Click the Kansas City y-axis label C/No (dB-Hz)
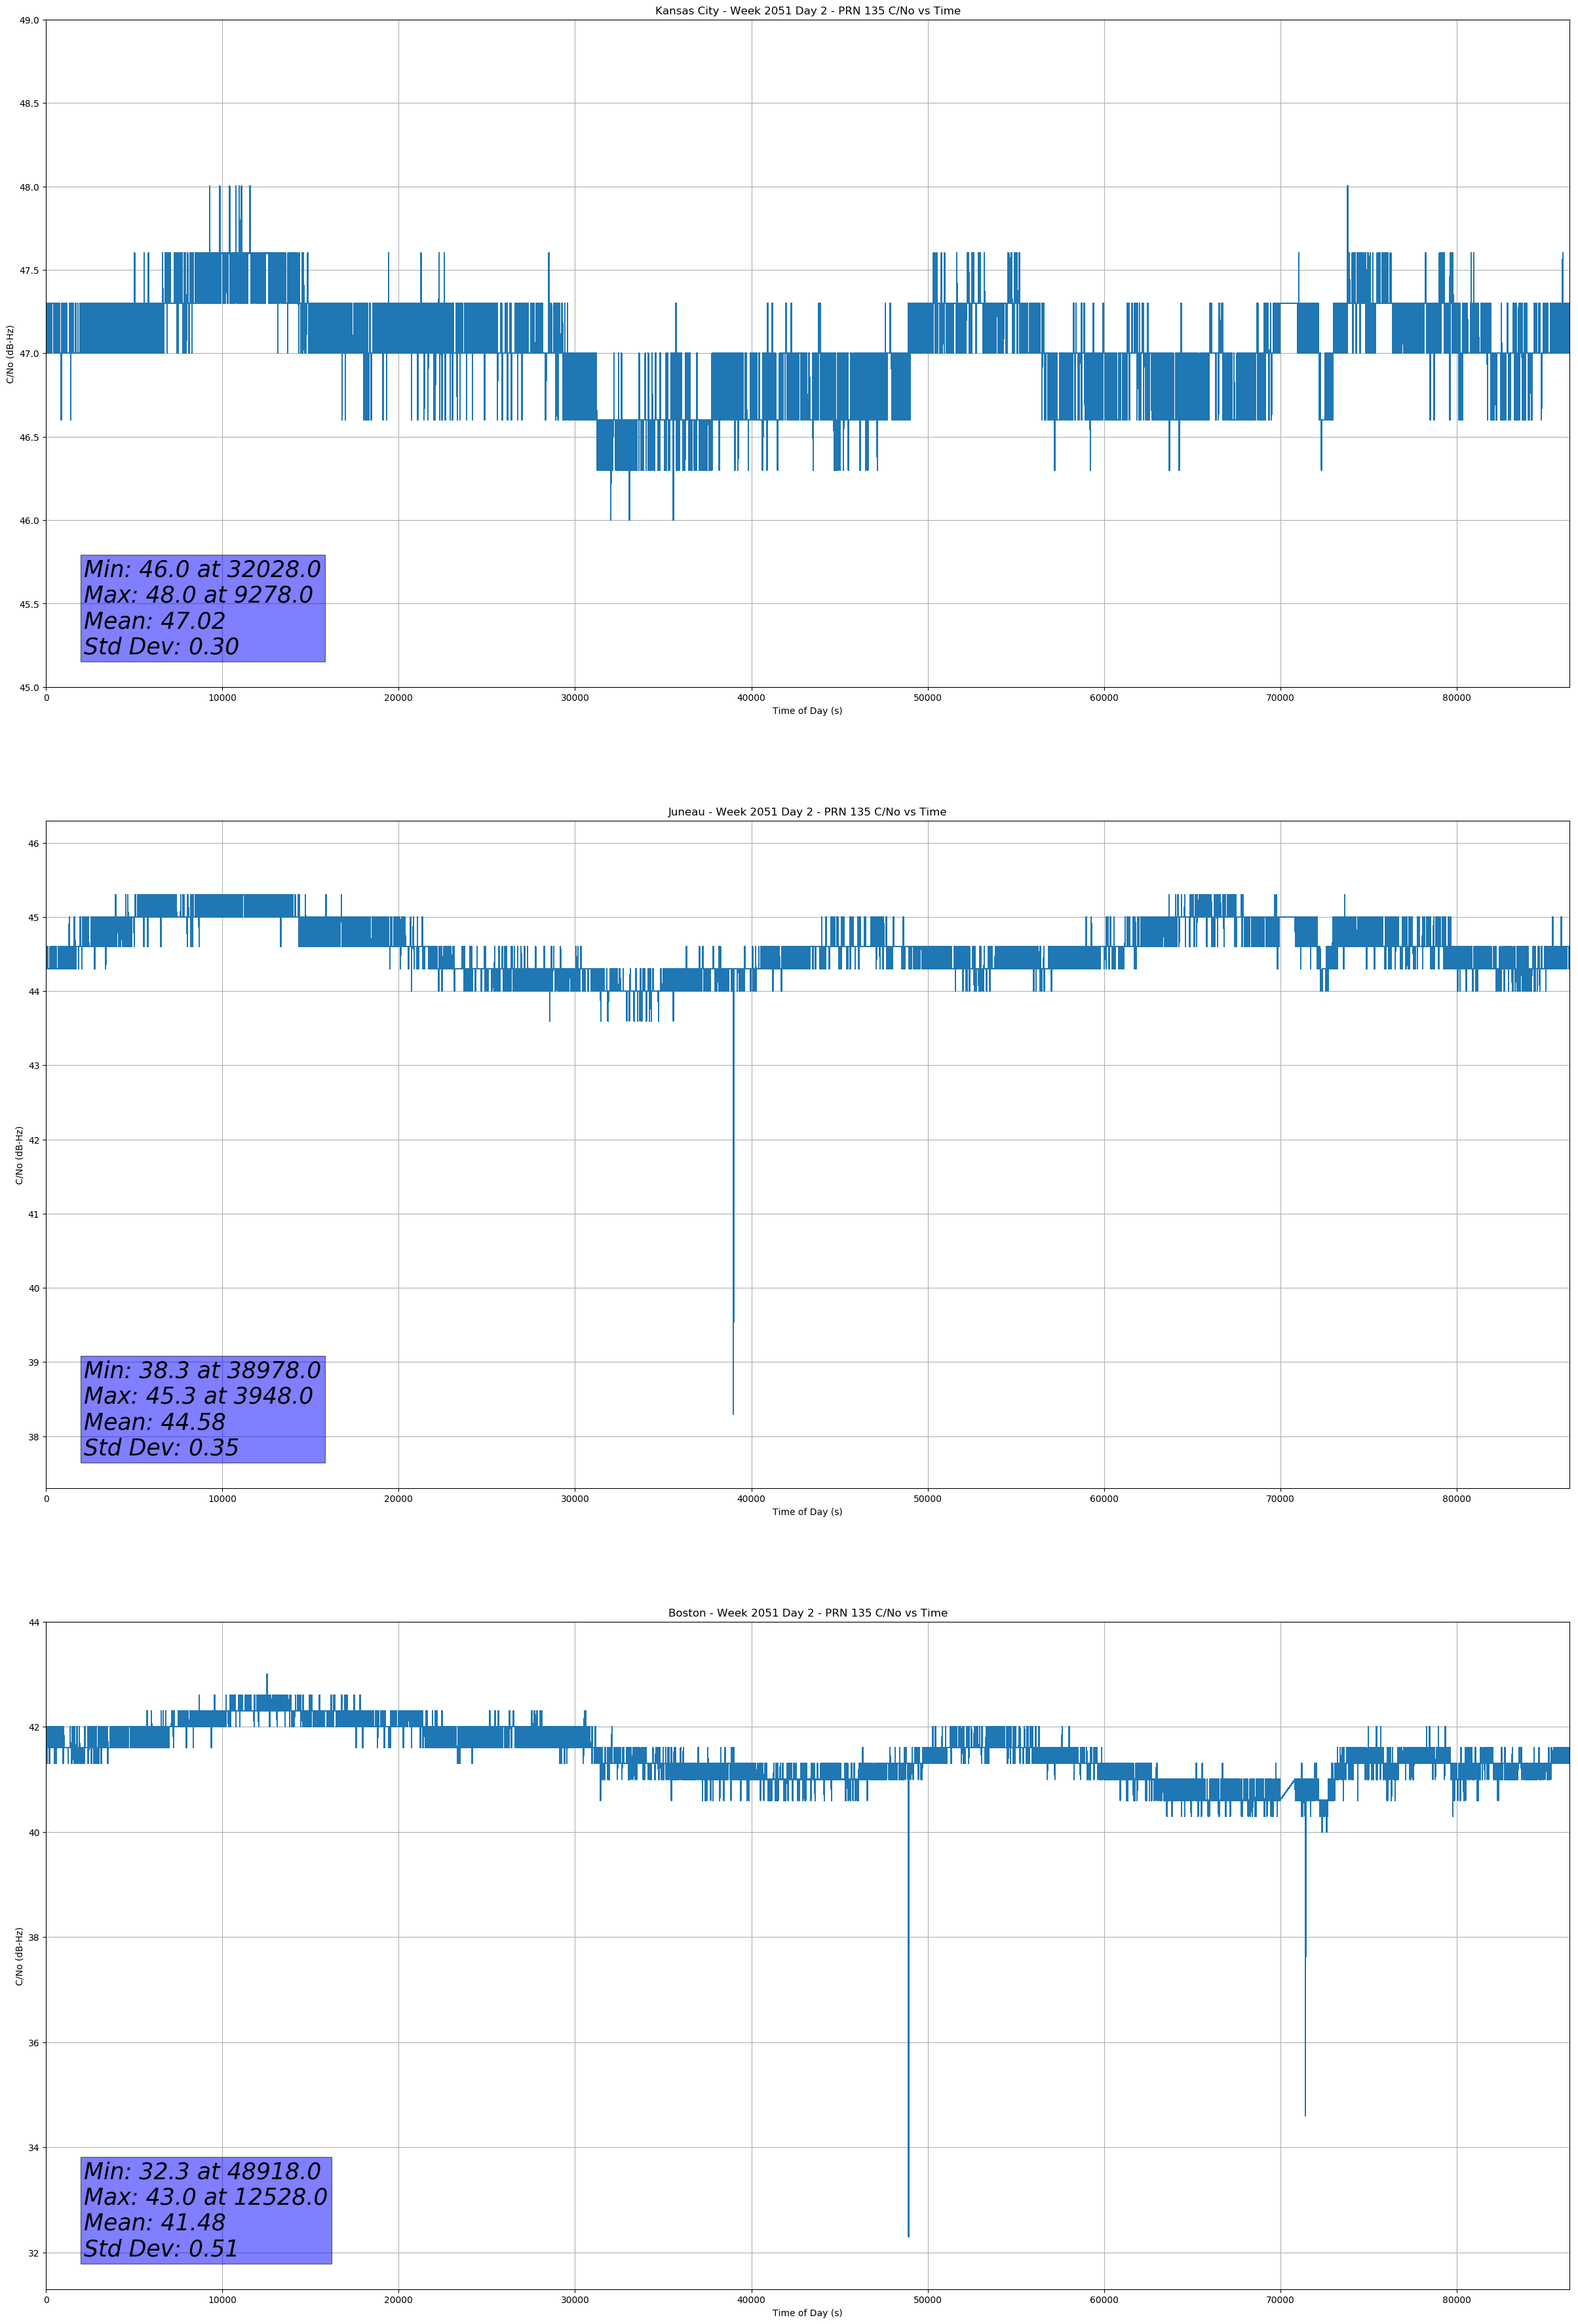The height and width of the screenshot is (2324, 1578). (10, 354)
